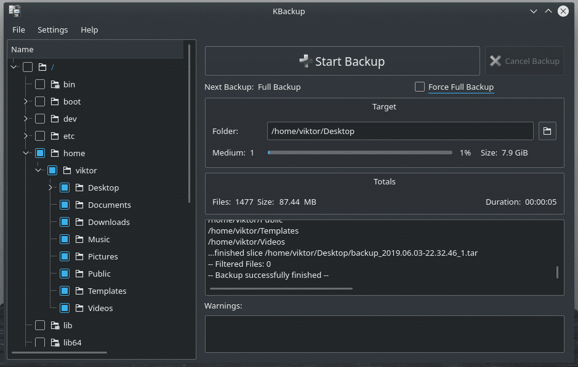Click the '/home/viktor/Videos' log line

click(246, 242)
